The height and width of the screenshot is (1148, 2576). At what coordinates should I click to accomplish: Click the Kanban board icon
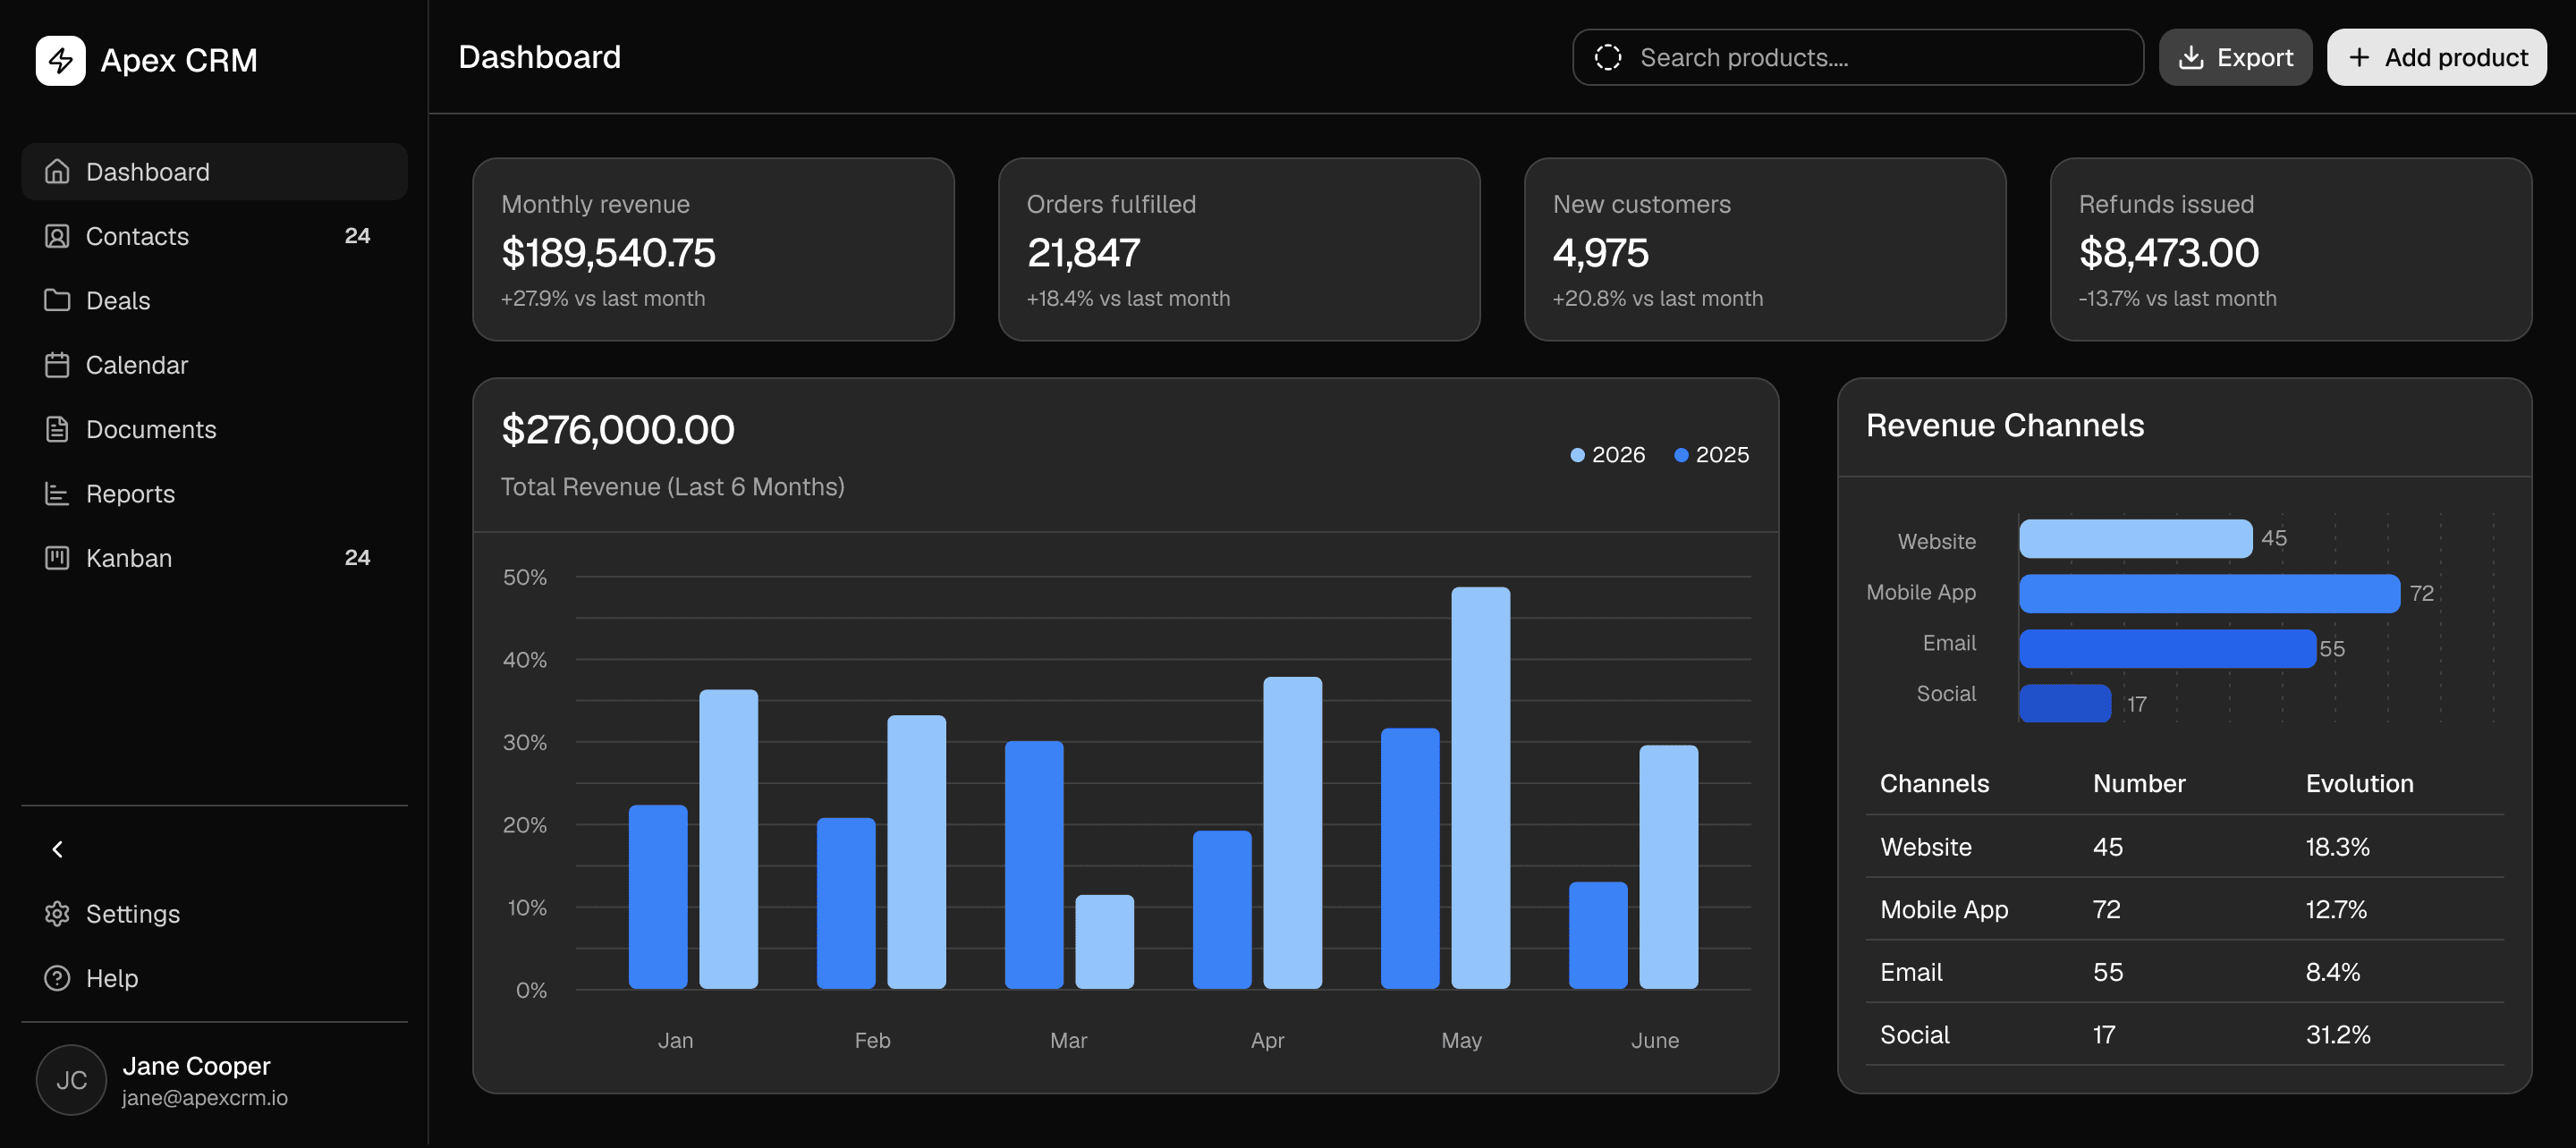coord(57,558)
